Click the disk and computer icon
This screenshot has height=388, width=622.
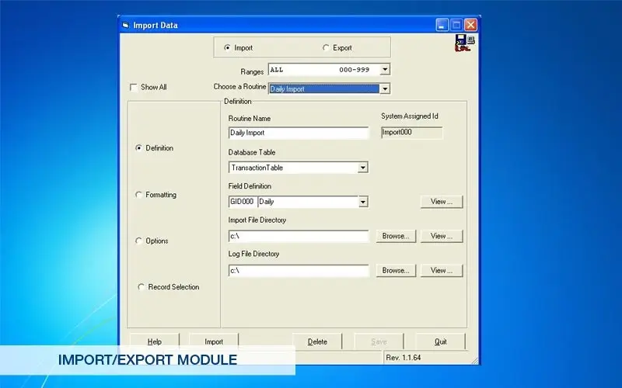click(x=464, y=43)
